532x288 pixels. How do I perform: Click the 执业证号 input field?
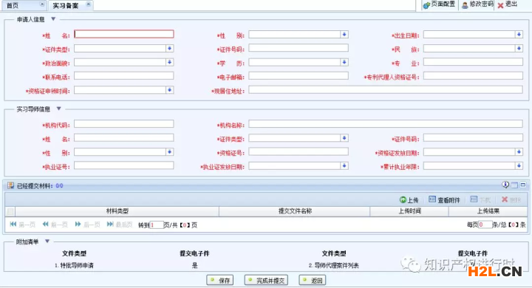point(124,165)
